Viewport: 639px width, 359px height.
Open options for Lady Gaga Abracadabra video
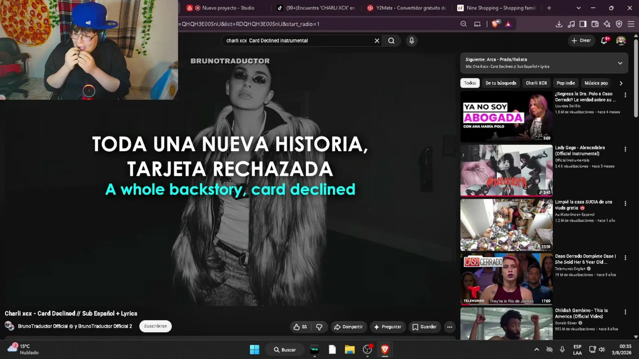[625, 149]
